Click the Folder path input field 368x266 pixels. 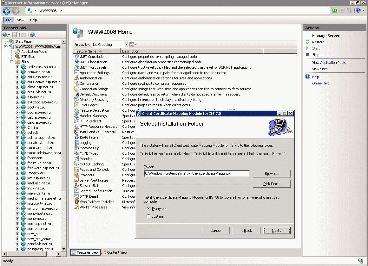point(197,173)
